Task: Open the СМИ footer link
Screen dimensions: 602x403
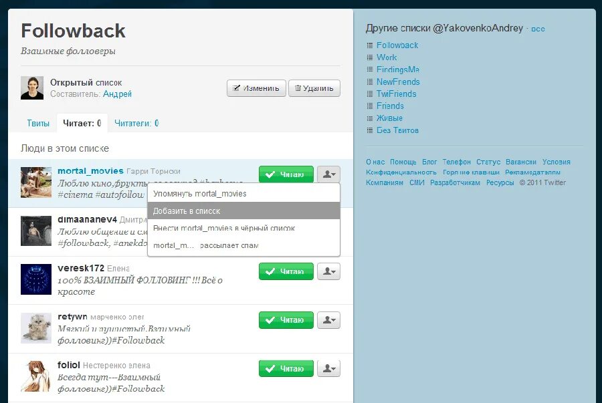Action: pos(417,182)
